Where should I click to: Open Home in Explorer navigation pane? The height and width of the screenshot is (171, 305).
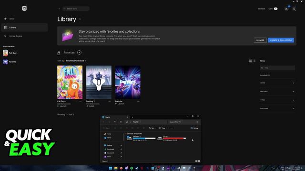(108, 134)
